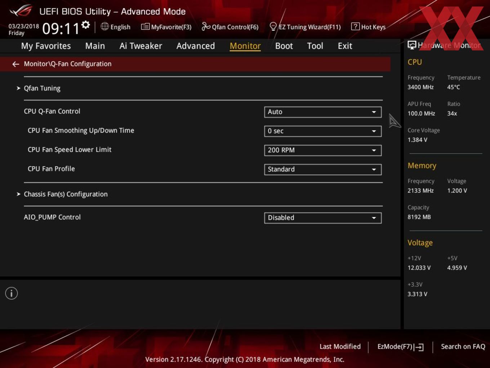Click the CPU Fan Profile label
The height and width of the screenshot is (368, 490).
click(51, 168)
